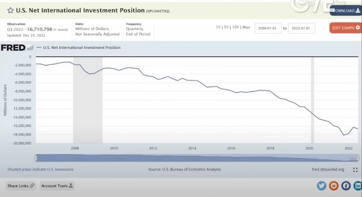Share the graph on Facebook
Image resolution: width=362 pixels, height=197 pixels.
(346, 186)
